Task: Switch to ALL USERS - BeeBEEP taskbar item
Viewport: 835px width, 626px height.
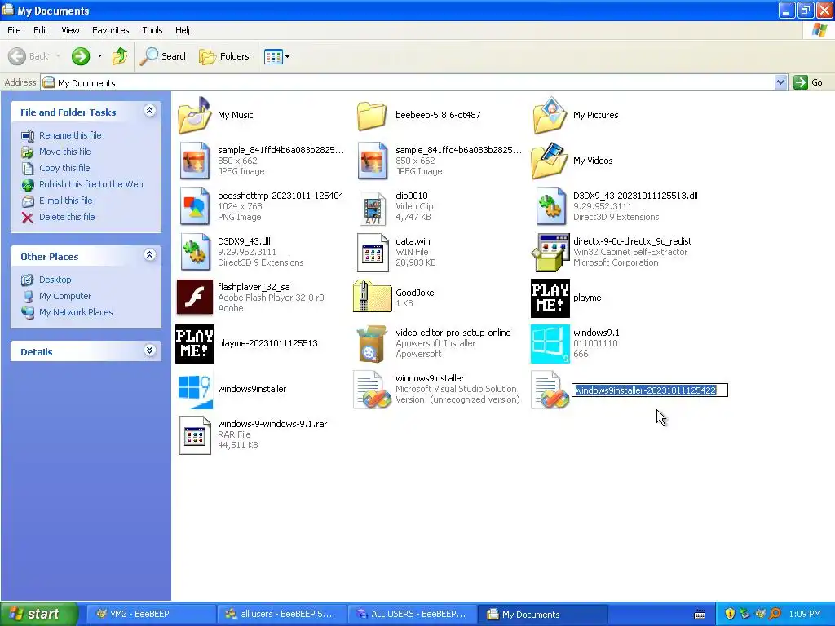Action: [413, 615]
